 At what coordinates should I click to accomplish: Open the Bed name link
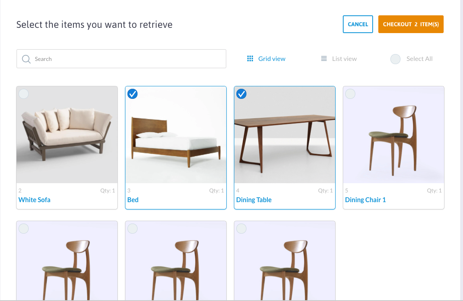[133, 200]
